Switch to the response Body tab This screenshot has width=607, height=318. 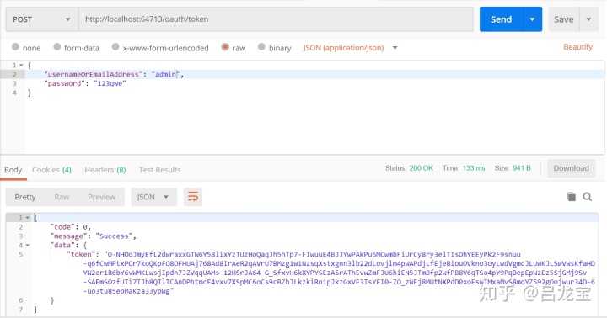(13, 170)
